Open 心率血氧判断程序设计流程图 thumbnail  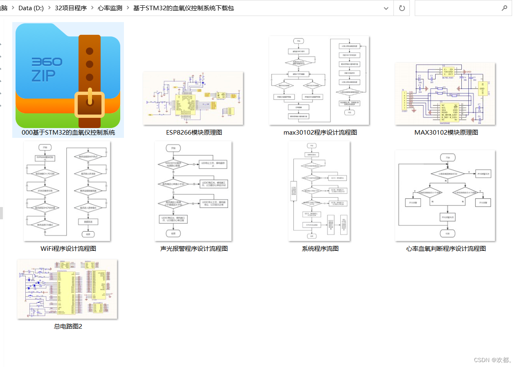pos(445,196)
